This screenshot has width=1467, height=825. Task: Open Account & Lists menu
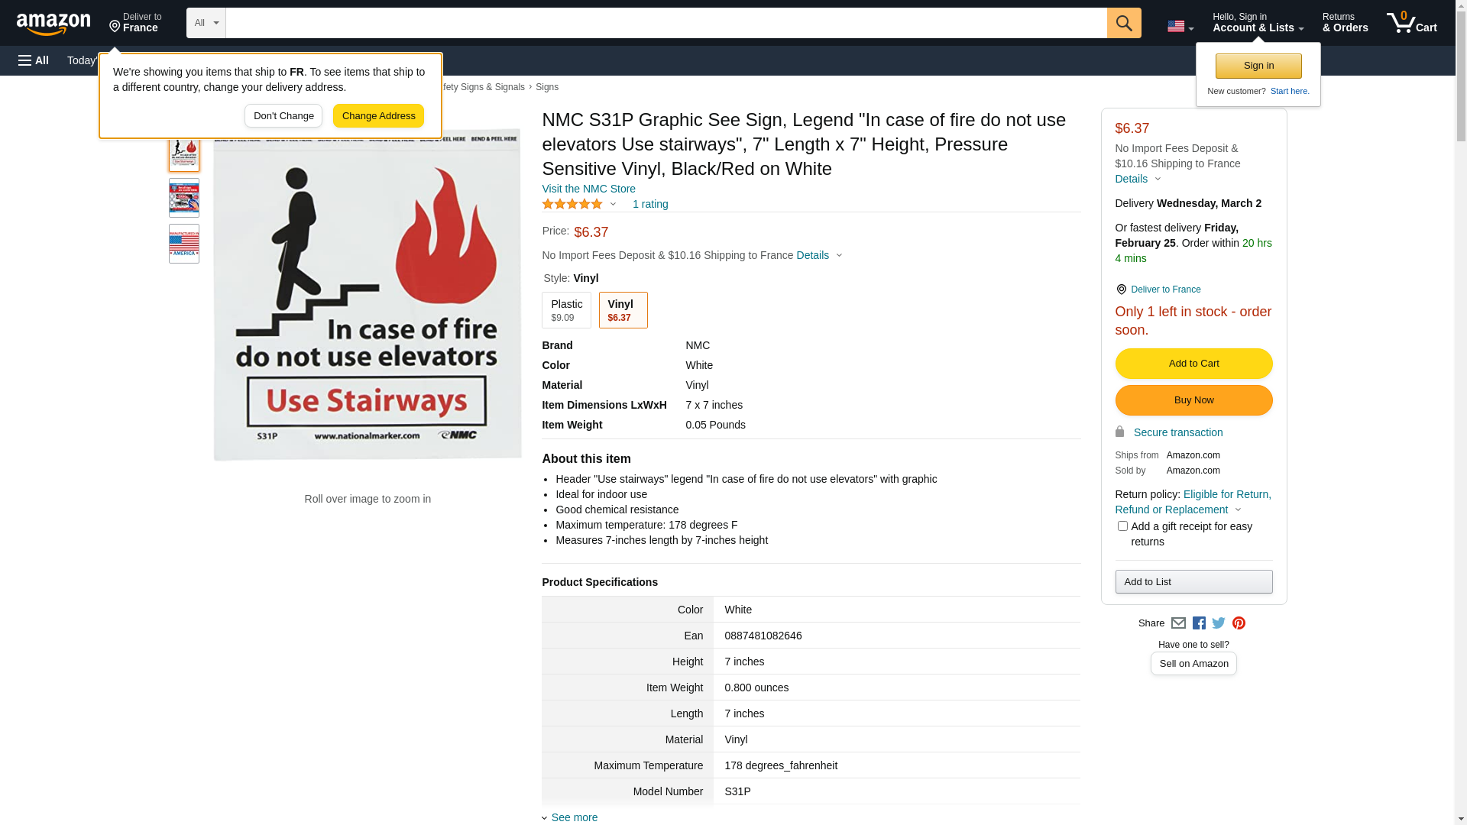click(x=1258, y=23)
